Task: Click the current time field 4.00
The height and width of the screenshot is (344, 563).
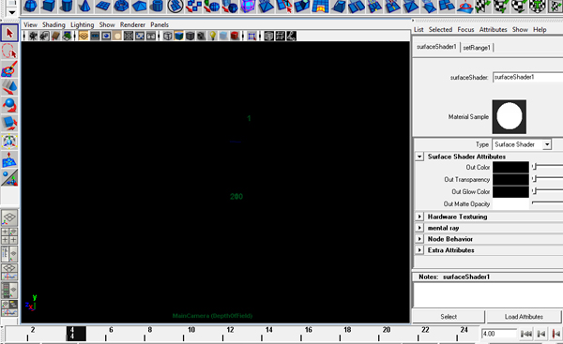Action: pos(499,334)
